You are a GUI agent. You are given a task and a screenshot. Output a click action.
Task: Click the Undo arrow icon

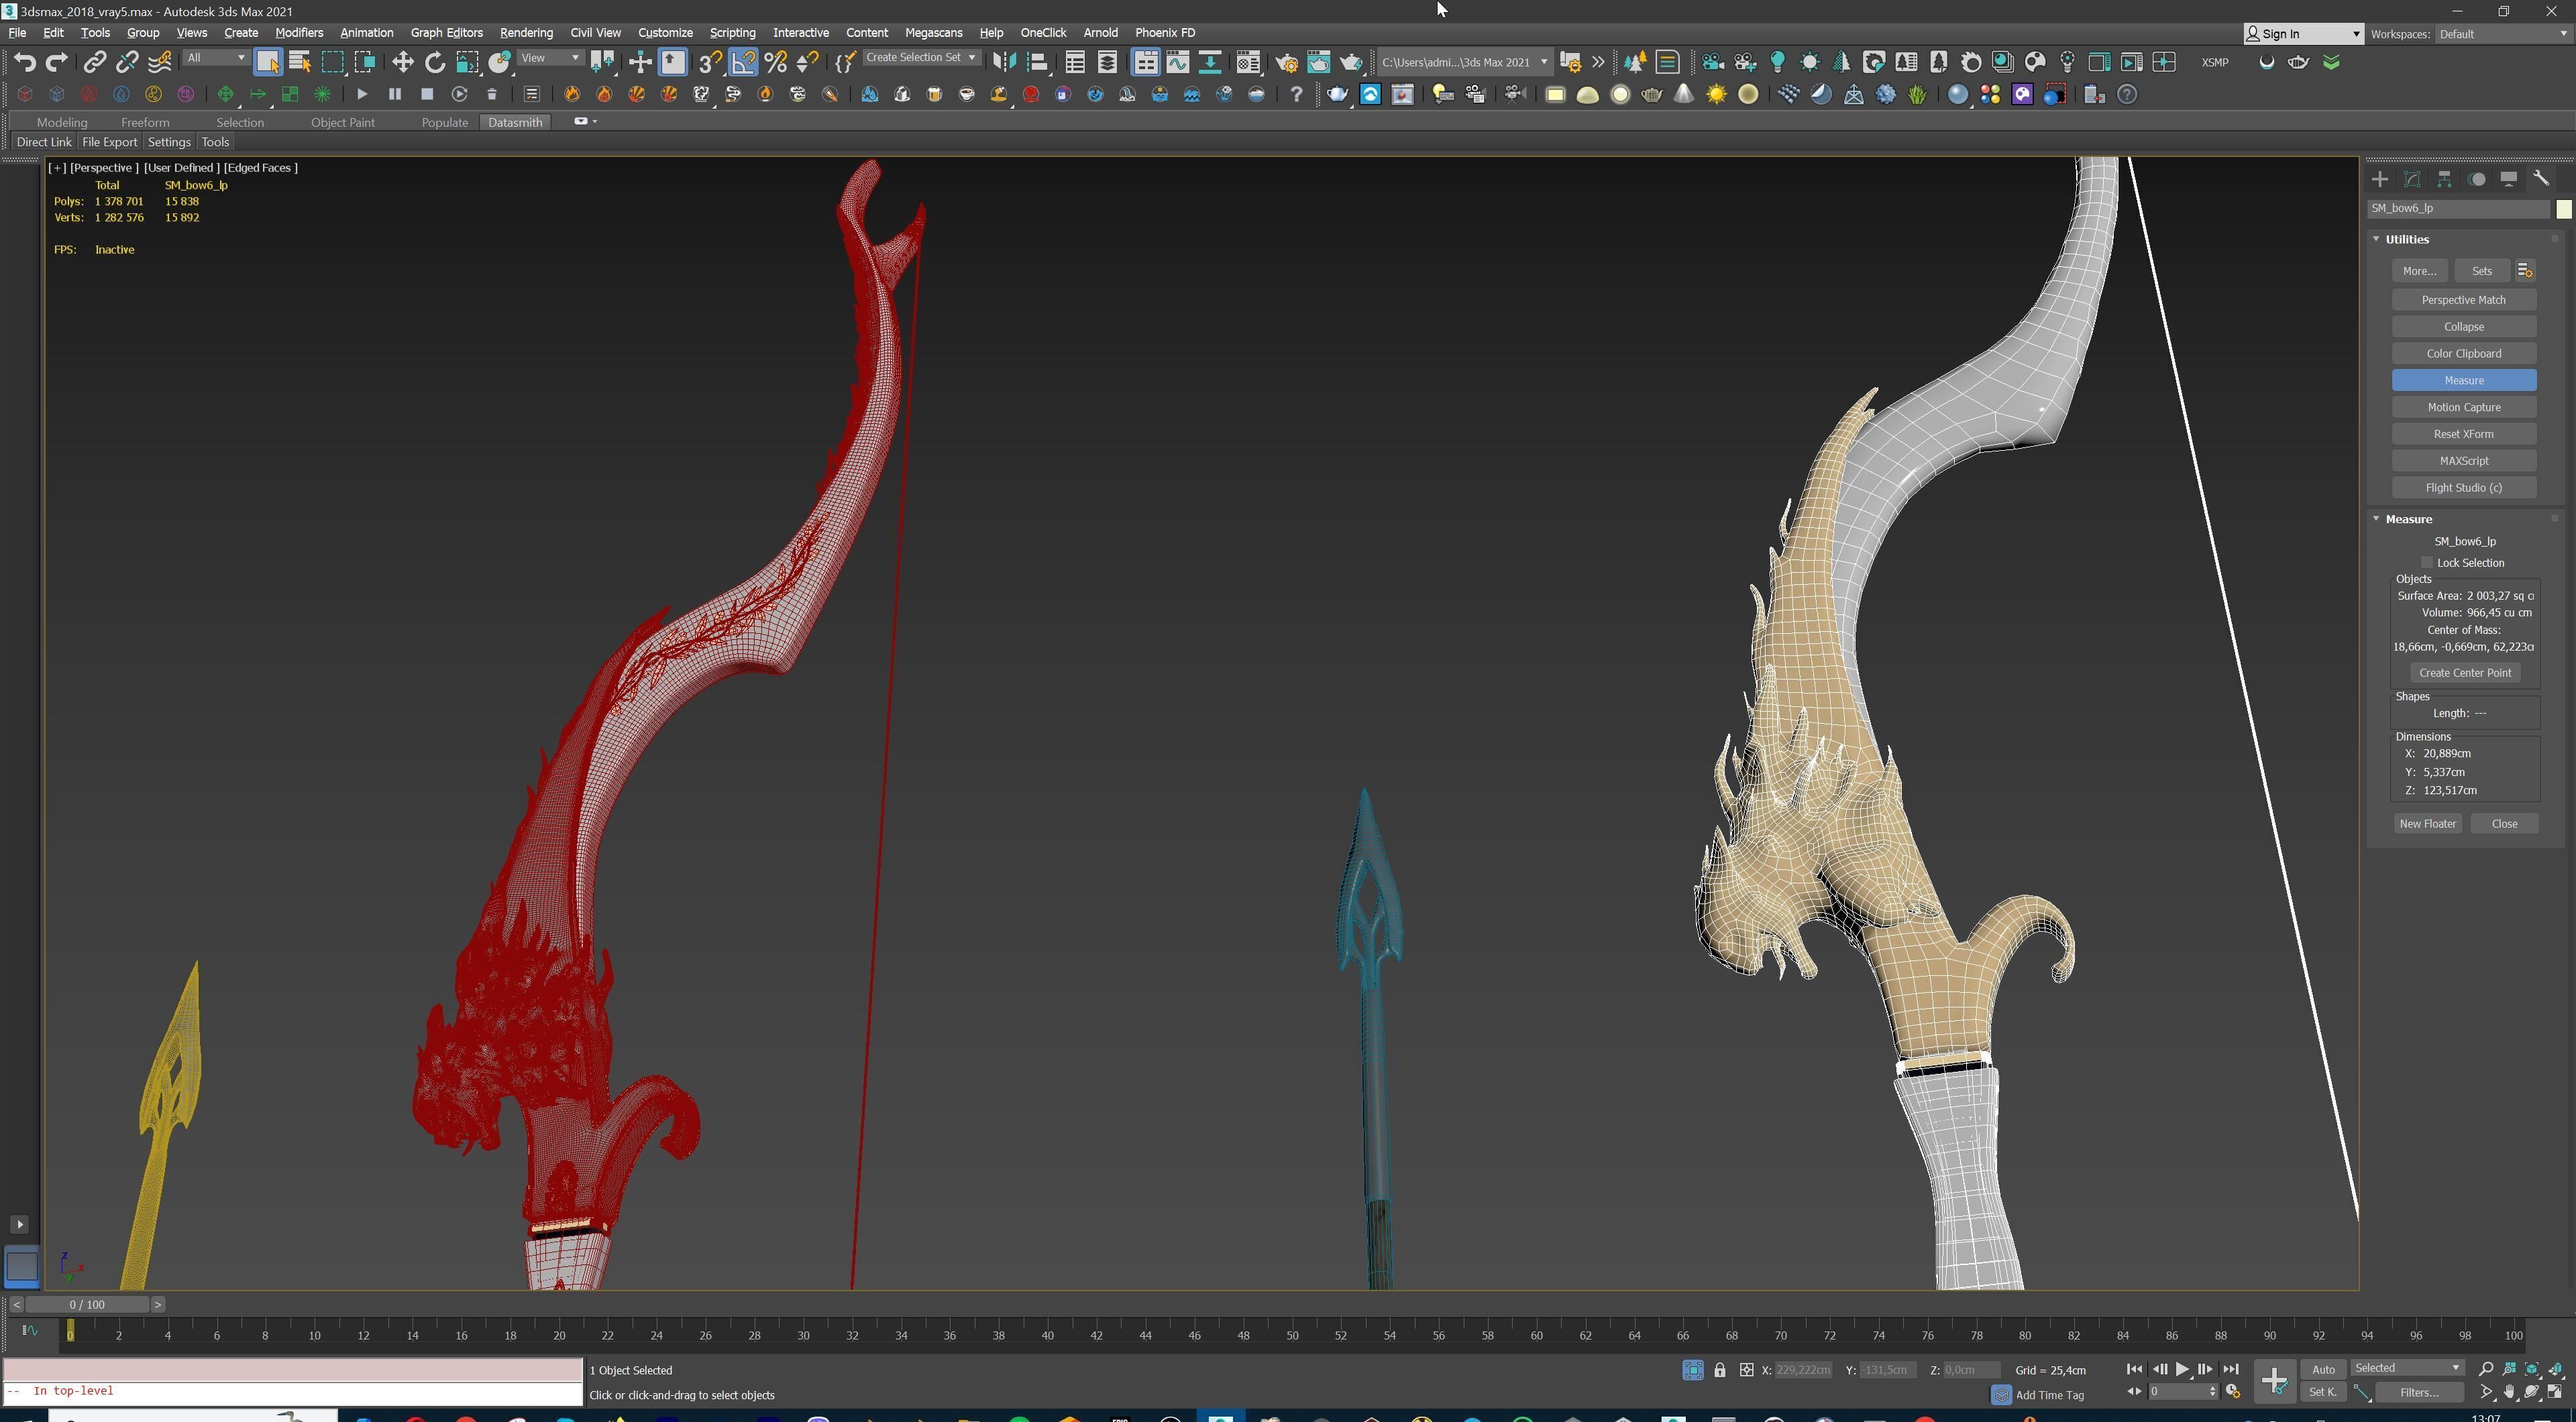(x=24, y=62)
